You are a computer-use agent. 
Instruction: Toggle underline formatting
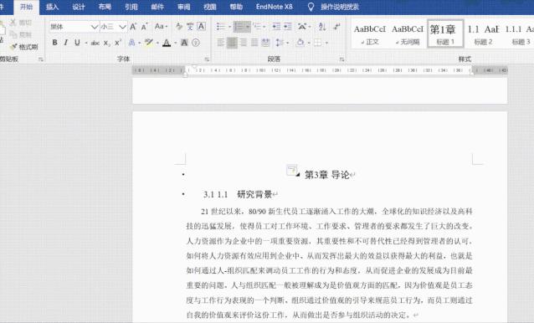coord(77,43)
